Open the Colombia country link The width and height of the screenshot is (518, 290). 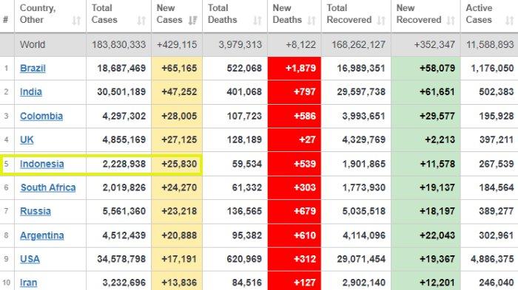[41, 116]
